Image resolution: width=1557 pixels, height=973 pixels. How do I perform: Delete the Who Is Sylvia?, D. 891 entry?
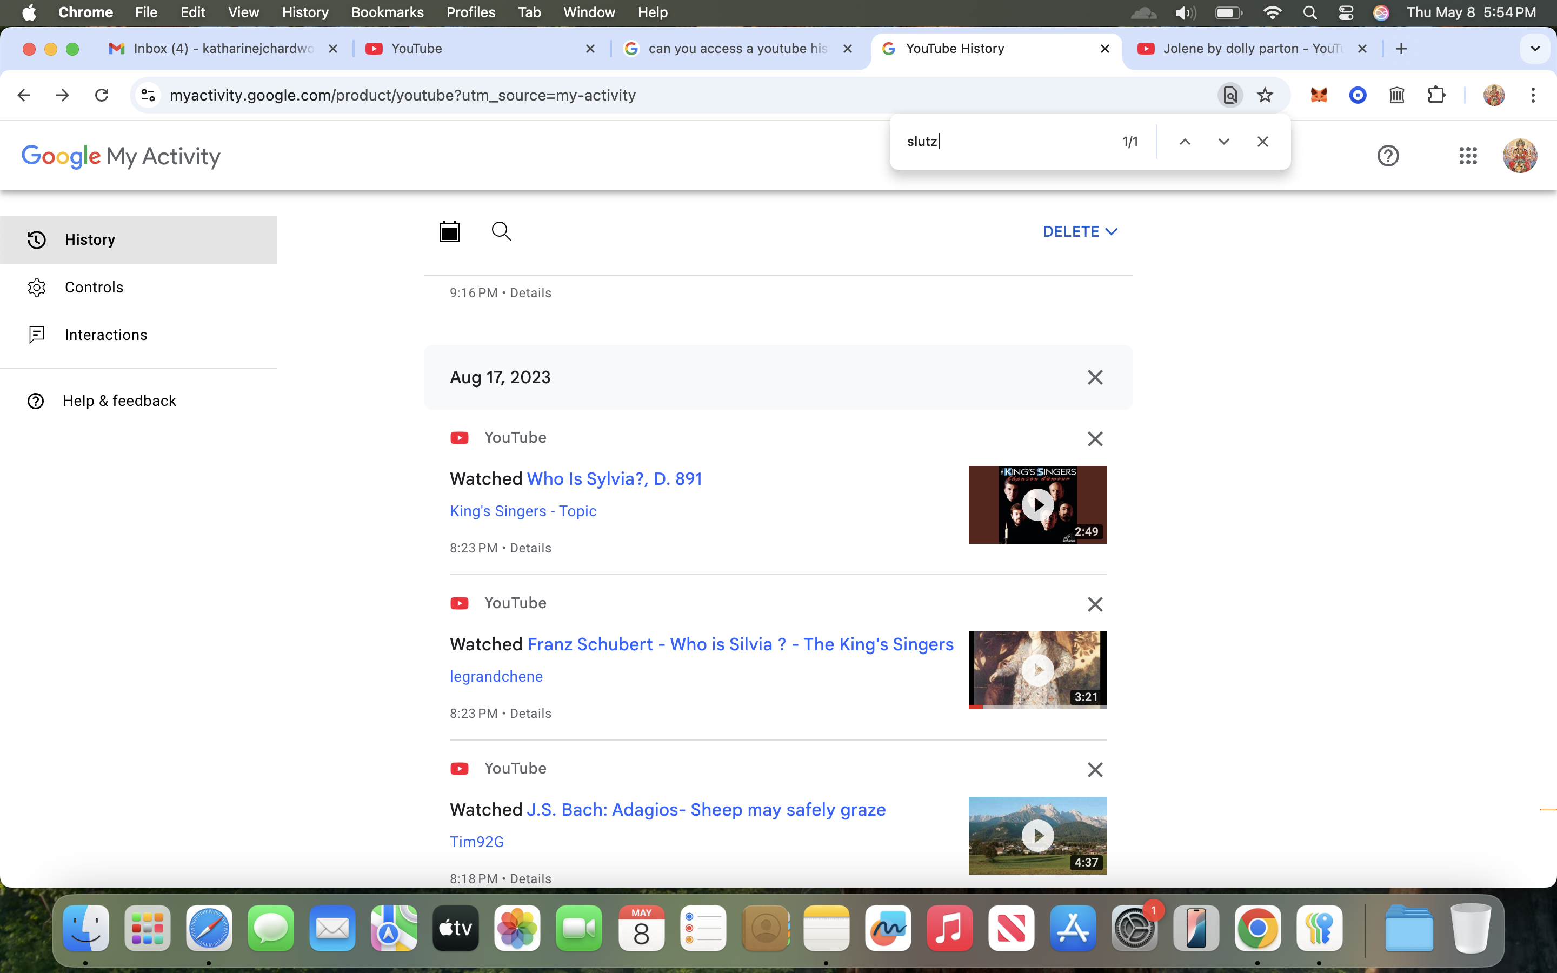click(x=1095, y=439)
